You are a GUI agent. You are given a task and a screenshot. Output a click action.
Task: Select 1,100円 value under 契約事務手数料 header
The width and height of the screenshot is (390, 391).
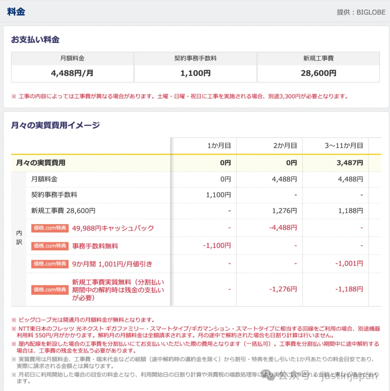[x=195, y=73]
